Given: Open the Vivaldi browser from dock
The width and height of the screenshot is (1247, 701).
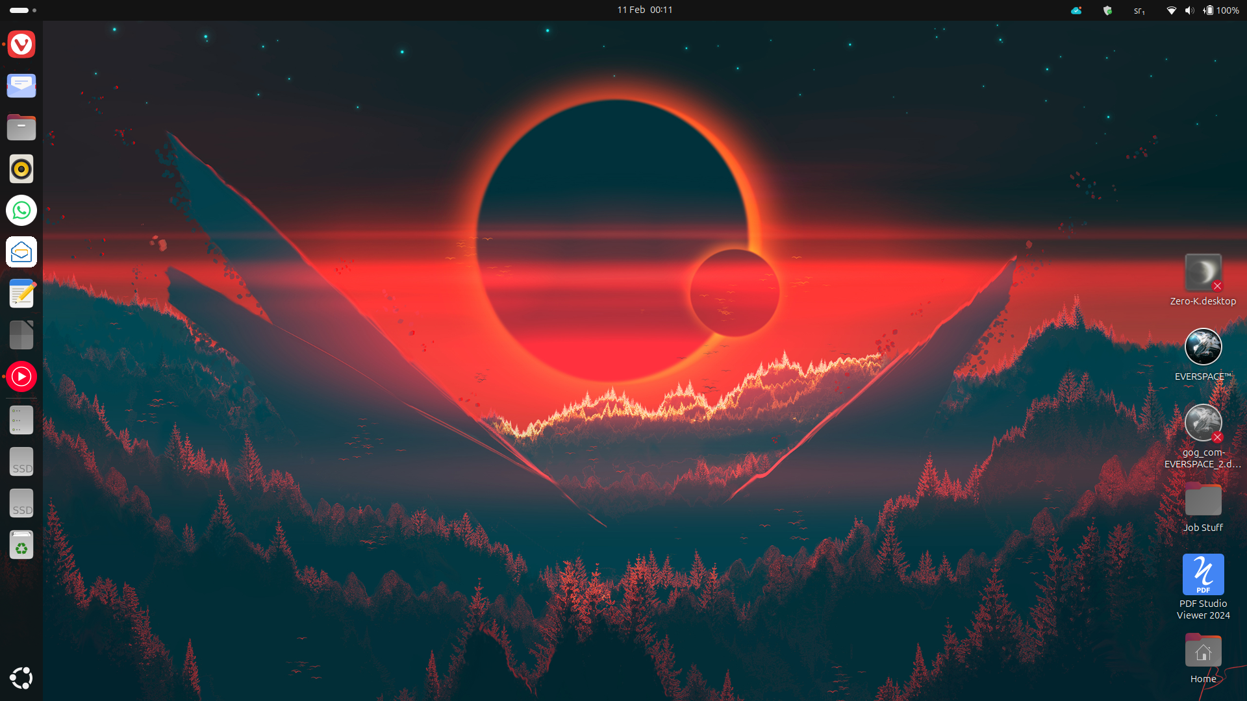Looking at the screenshot, I should coord(21,45).
